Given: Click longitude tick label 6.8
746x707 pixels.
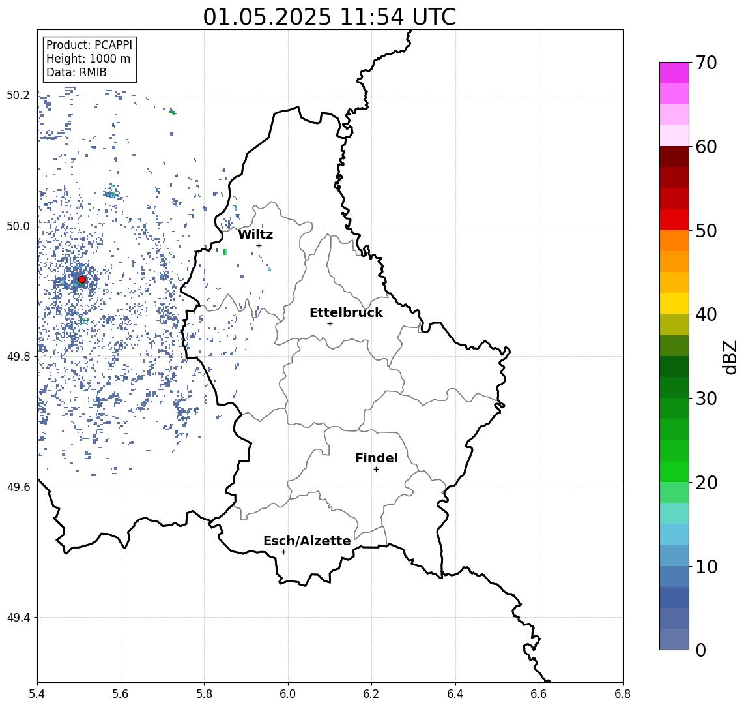Looking at the screenshot, I should [623, 694].
